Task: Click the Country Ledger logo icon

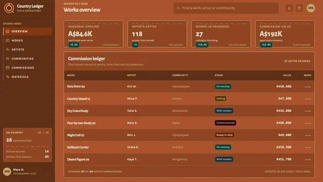Action: coord(9,8)
